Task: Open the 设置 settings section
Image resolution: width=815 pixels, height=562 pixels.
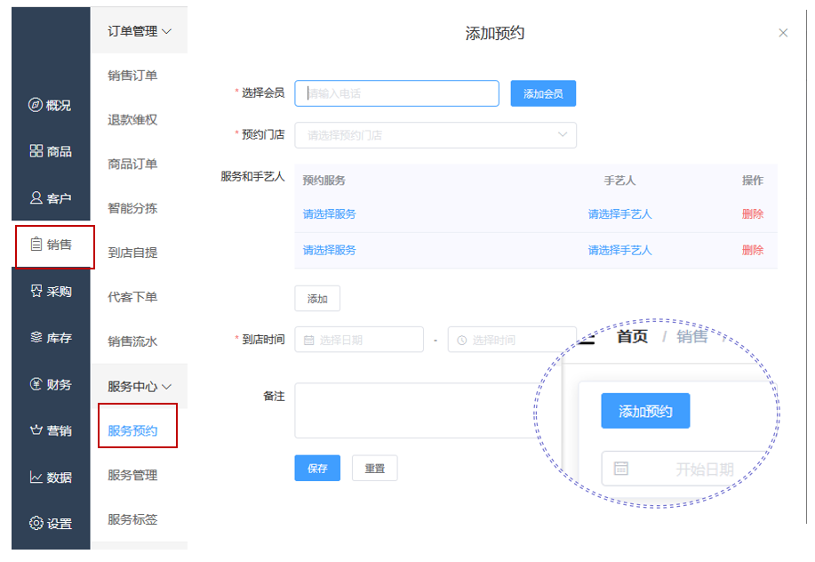Action: (x=51, y=524)
